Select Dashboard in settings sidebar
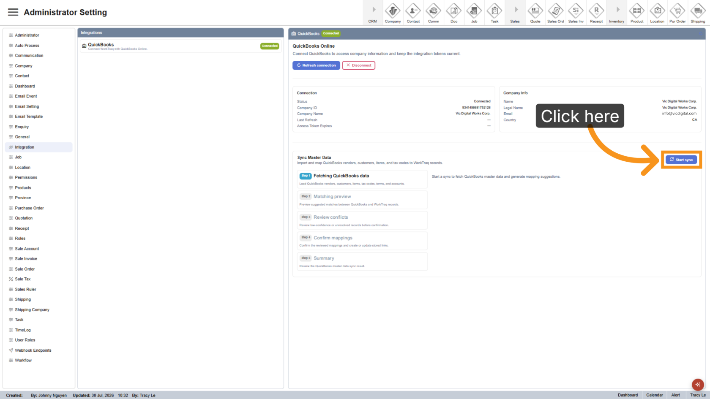 pyautogui.click(x=38, y=86)
